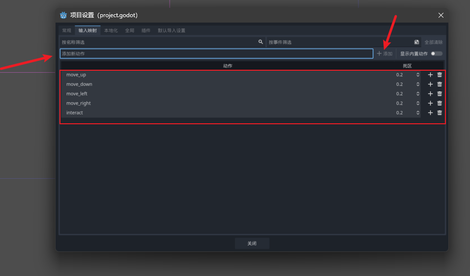Delete the move_right action
This screenshot has width=470, height=276.
pyautogui.click(x=440, y=103)
